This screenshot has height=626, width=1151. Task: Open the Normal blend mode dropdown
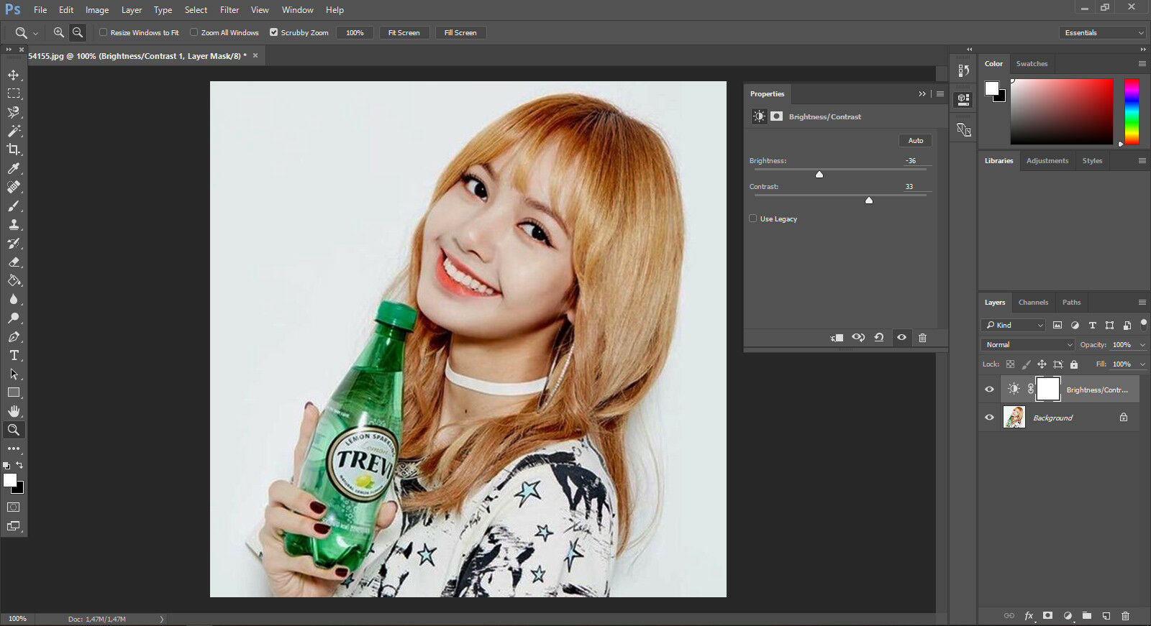1027,345
